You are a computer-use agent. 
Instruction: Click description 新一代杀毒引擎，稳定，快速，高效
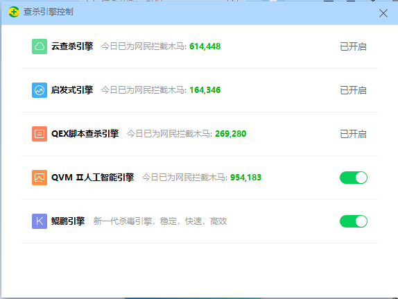pyautogui.click(x=160, y=221)
